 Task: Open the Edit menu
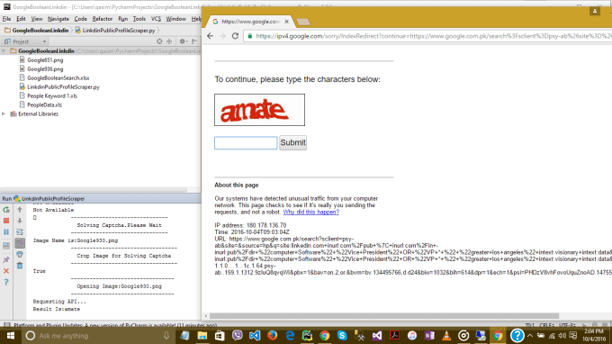[x=21, y=19]
